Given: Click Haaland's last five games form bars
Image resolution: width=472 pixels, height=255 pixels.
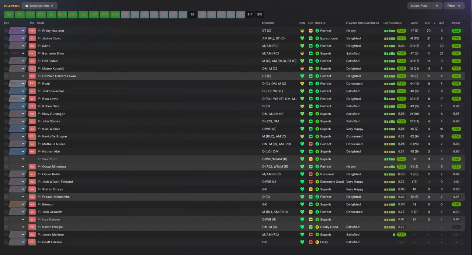Looking at the screenshot, I should [x=389, y=31].
